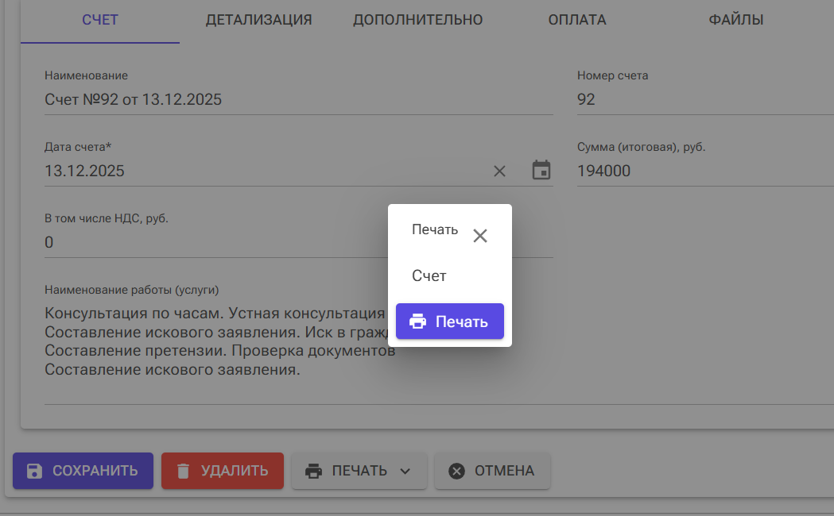Click the Отмена button
Viewport: 834px width, 516px height.
[x=491, y=471]
